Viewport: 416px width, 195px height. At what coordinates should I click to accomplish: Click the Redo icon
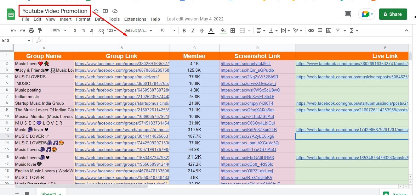click(22, 31)
